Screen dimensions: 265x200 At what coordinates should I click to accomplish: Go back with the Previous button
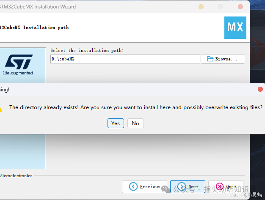pyautogui.click(x=144, y=186)
